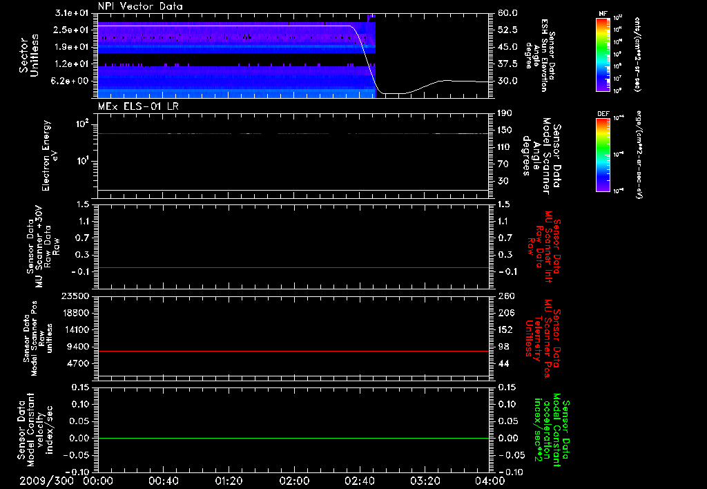Click the 02:00 time axis label
Image resolution: width=707 pixels, height=489 pixels.
pyautogui.click(x=294, y=481)
